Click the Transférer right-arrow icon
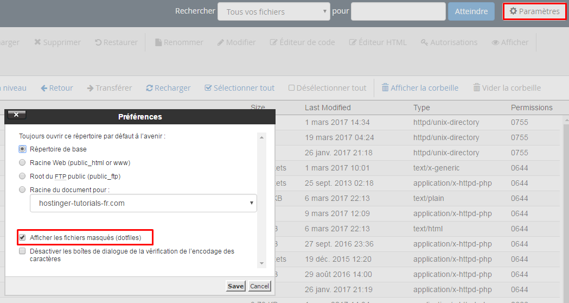 coord(91,88)
